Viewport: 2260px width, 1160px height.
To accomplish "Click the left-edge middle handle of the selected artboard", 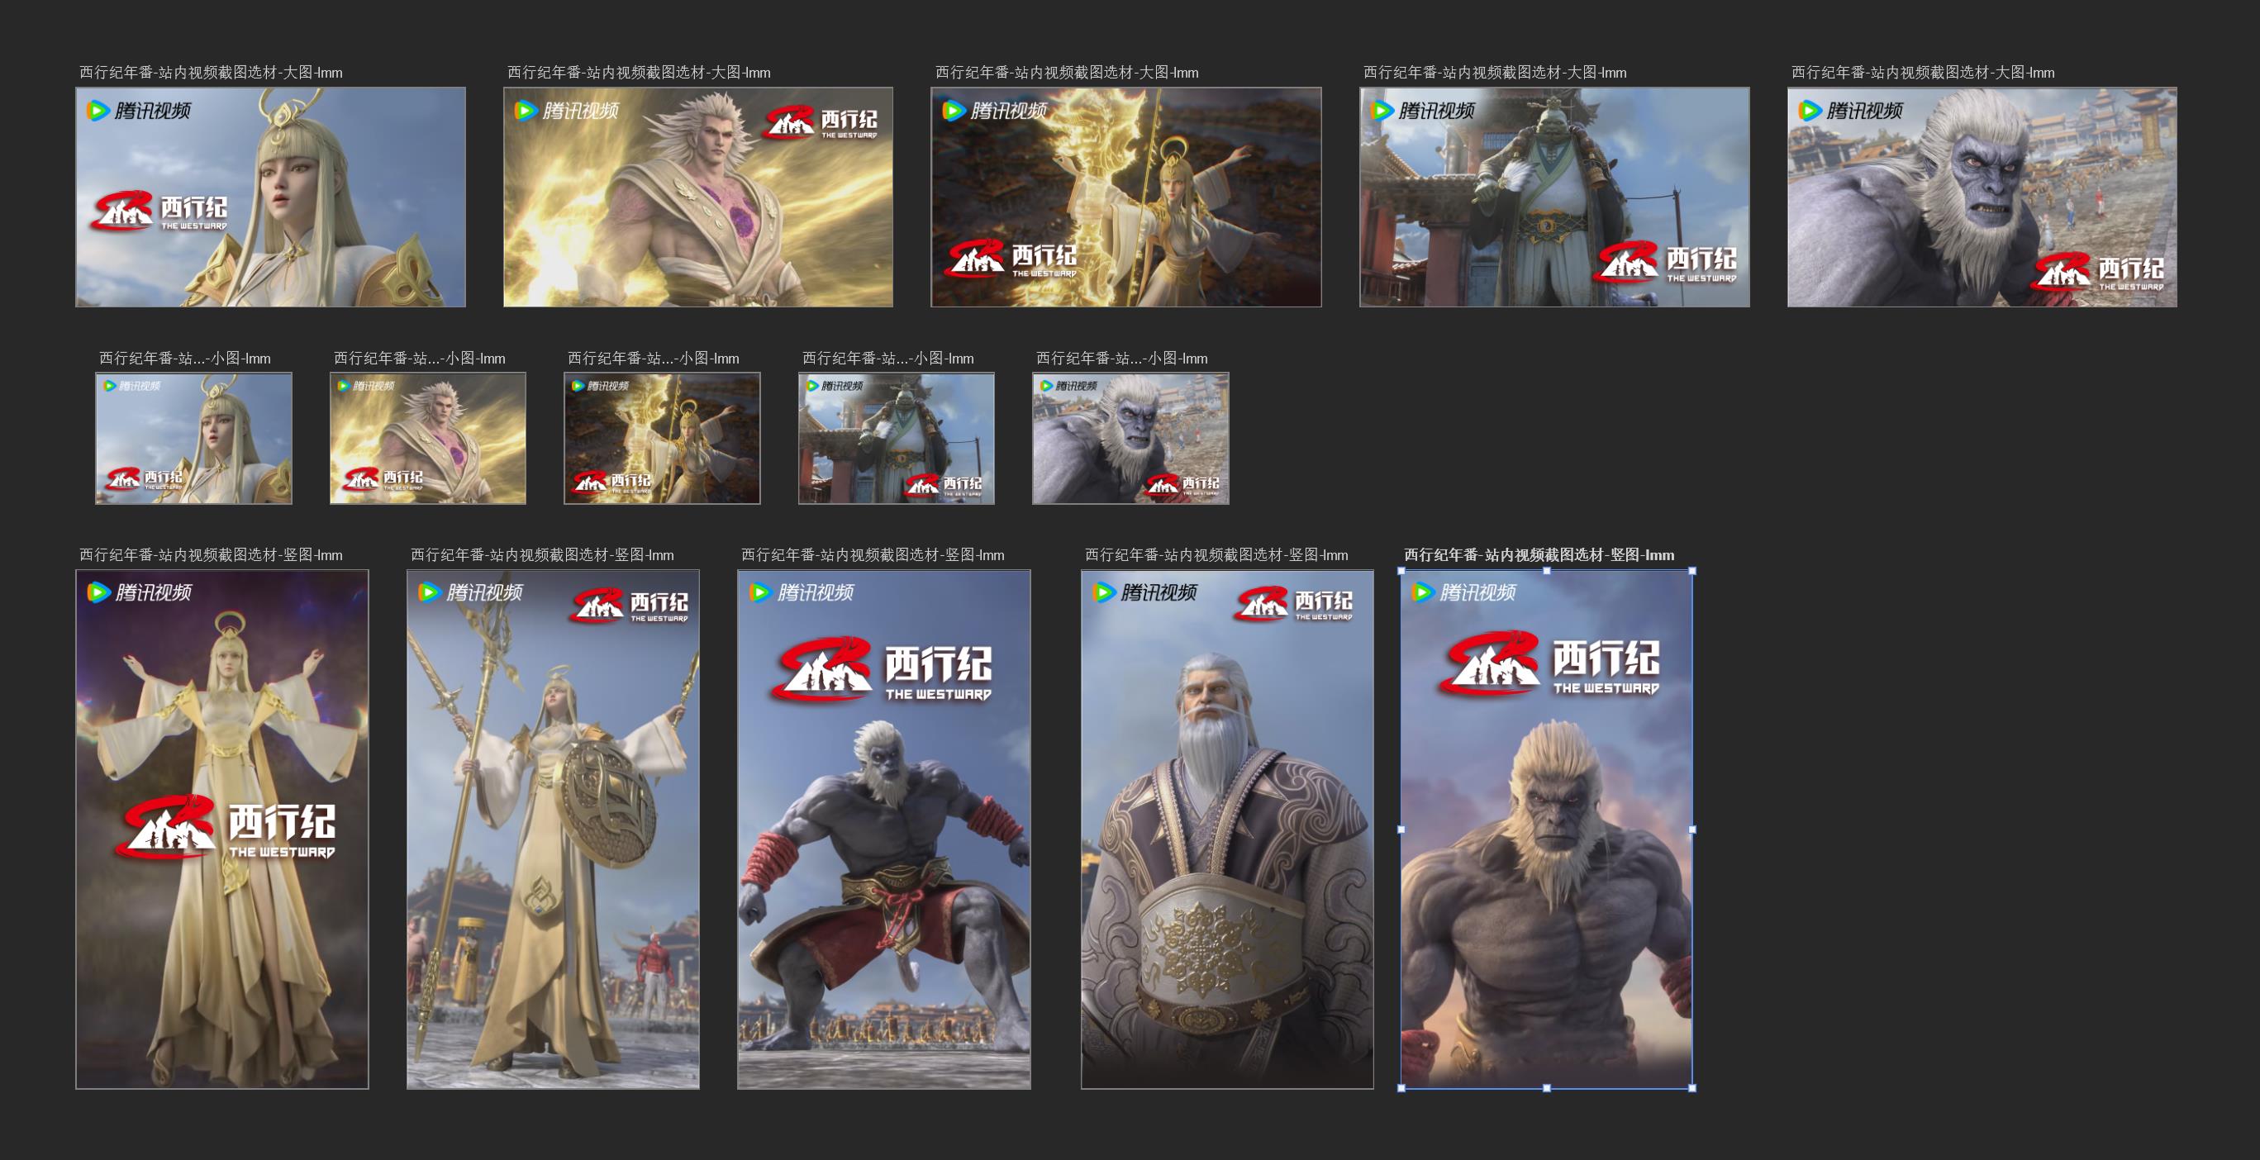I will pos(1401,830).
